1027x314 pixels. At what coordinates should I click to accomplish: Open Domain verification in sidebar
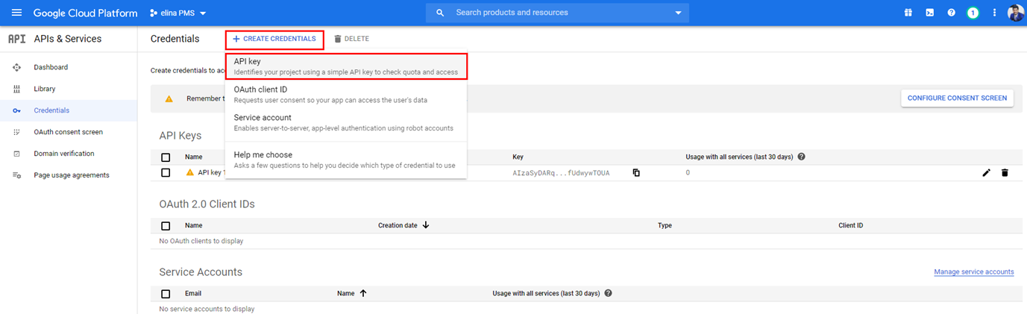[69, 154]
